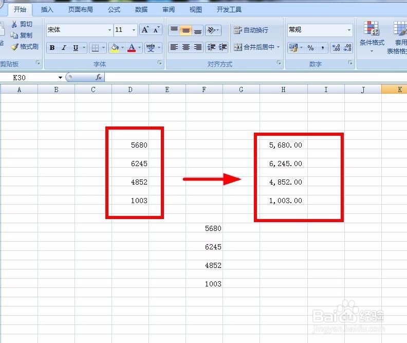Click the Name Box showing K30

[x=29, y=77]
